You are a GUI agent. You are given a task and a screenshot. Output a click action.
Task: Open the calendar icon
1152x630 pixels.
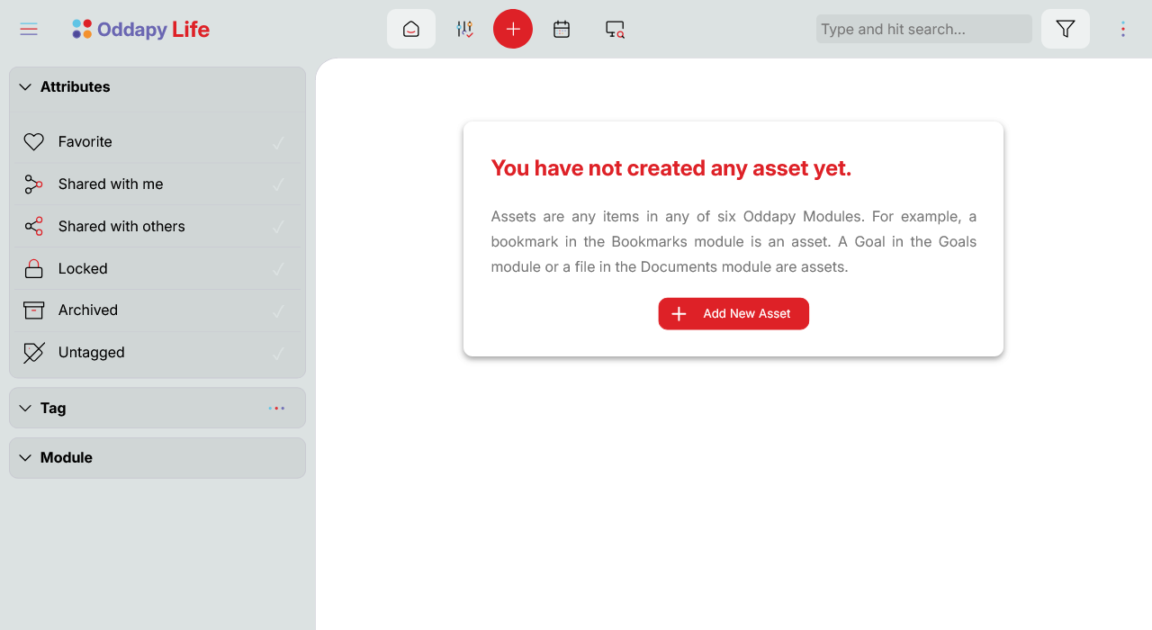(562, 29)
